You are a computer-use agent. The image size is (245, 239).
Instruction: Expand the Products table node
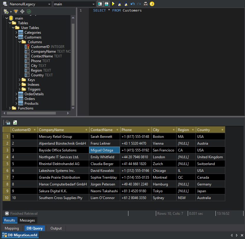click(x=16, y=103)
